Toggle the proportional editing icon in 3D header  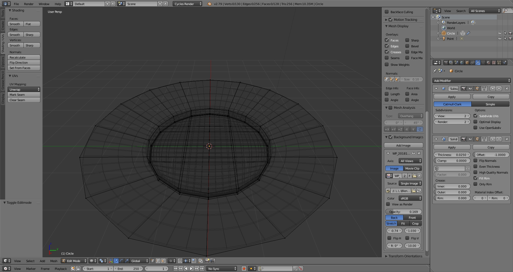coord(171,261)
